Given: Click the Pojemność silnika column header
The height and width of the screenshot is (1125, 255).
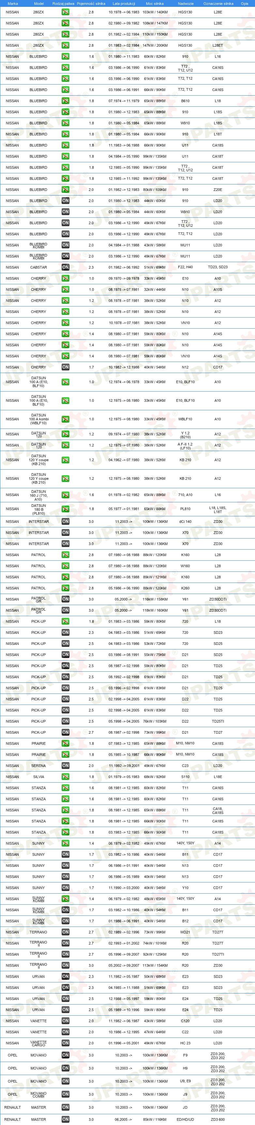Looking at the screenshot, I should 91,4.
